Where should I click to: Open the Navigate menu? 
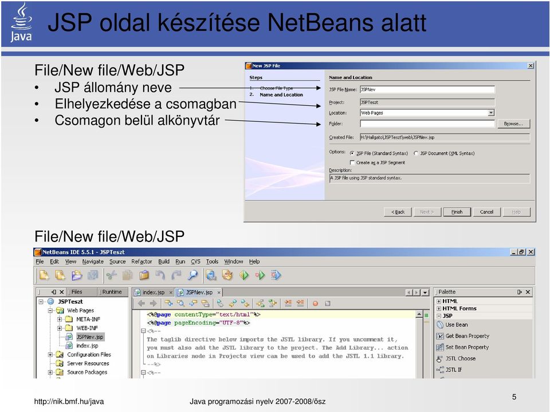(93, 262)
